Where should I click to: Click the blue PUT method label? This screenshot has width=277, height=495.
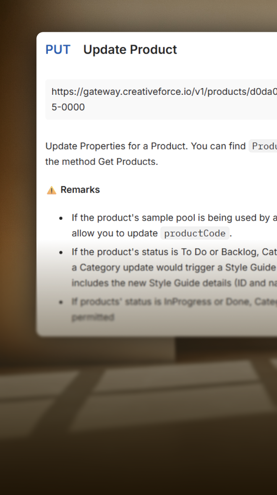[x=58, y=49]
